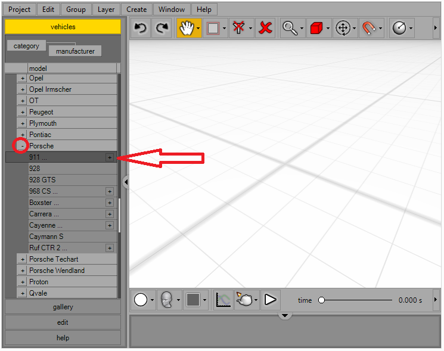The width and height of the screenshot is (444, 351).
Task: Click the Undo arrow icon
Action: tap(141, 28)
